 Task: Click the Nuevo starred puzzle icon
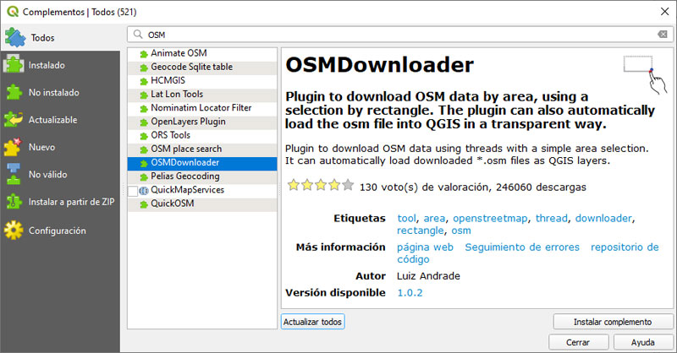click(x=13, y=147)
